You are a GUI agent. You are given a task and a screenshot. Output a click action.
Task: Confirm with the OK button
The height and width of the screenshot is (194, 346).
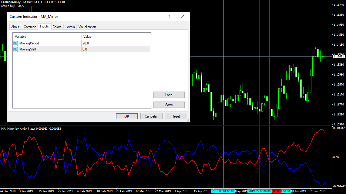127,116
